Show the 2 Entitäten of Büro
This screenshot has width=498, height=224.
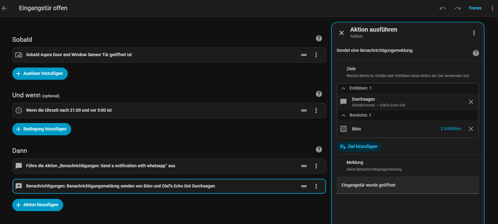pos(450,129)
